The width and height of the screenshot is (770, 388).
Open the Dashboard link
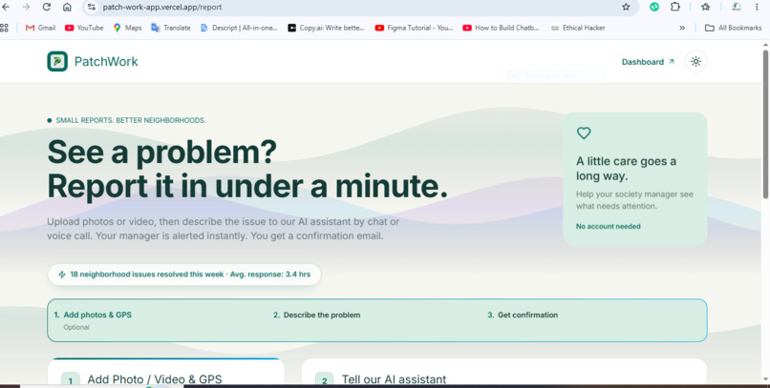[x=648, y=62]
